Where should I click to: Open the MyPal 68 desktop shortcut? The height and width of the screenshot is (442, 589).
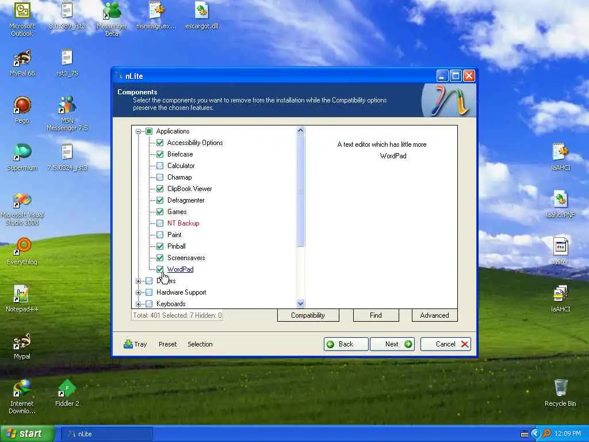(x=22, y=63)
